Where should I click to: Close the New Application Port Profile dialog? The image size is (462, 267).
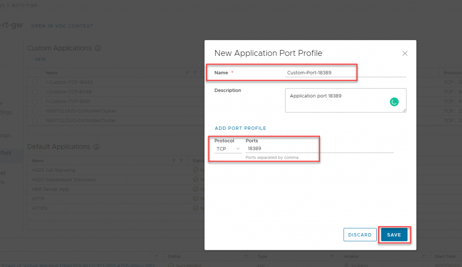pyautogui.click(x=405, y=54)
